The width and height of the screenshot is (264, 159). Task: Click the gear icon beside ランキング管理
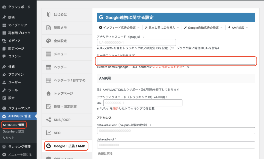(4, 147)
